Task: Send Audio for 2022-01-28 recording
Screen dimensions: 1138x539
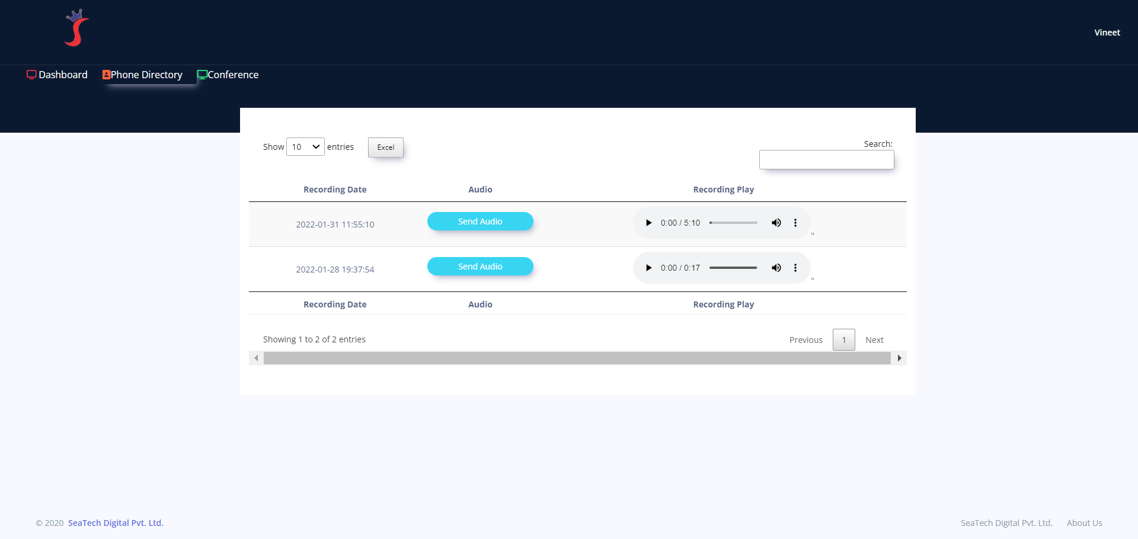Action: (480, 267)
